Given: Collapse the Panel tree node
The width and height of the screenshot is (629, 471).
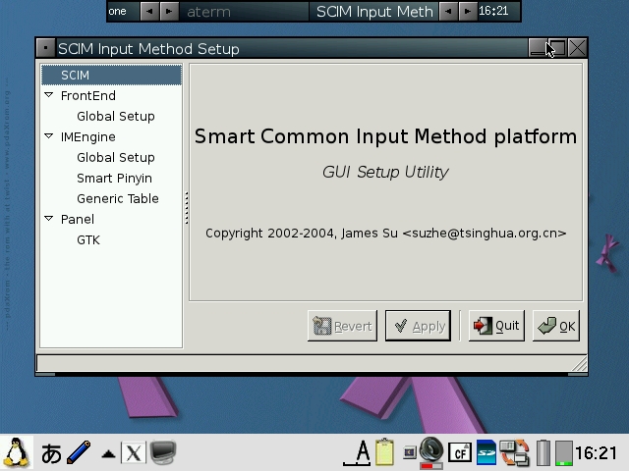Looking at the screenshot, I should 49,219.
